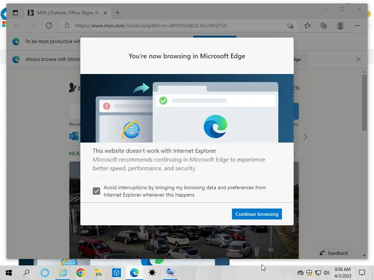Open Cortana from the taskbar

pos(45,273)
